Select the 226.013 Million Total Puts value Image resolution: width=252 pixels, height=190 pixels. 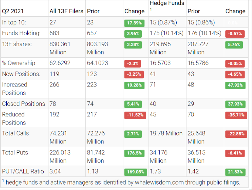coord(60,156)
